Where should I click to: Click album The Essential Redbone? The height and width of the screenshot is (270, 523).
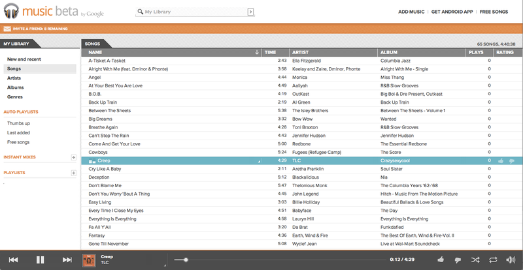pyautogui.click(x=403, y=144)
